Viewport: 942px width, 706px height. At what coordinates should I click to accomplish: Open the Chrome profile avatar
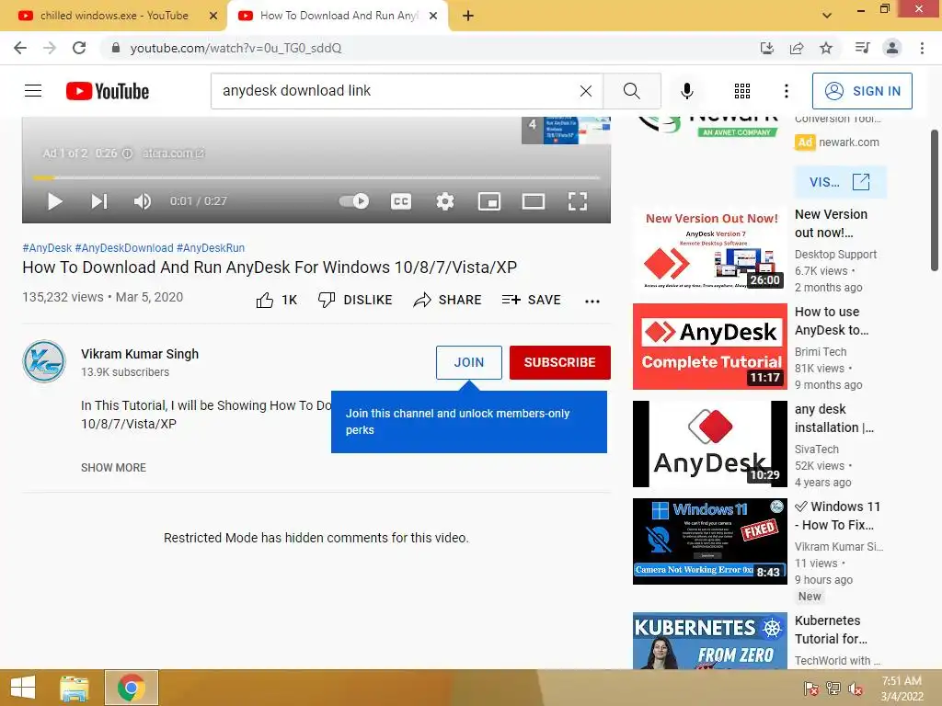(x=892, y=48)
